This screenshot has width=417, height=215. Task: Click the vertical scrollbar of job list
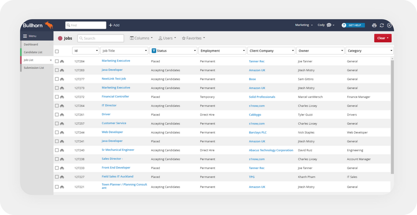(392, 117)
